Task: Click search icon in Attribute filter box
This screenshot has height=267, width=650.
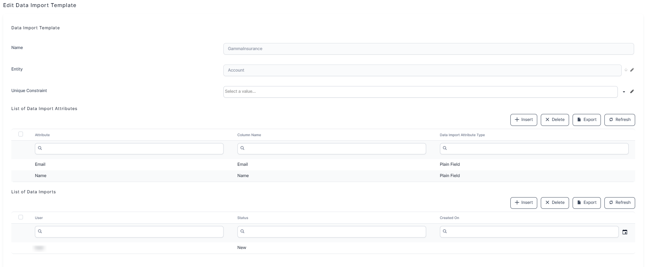Action: [x=40, y=148]
